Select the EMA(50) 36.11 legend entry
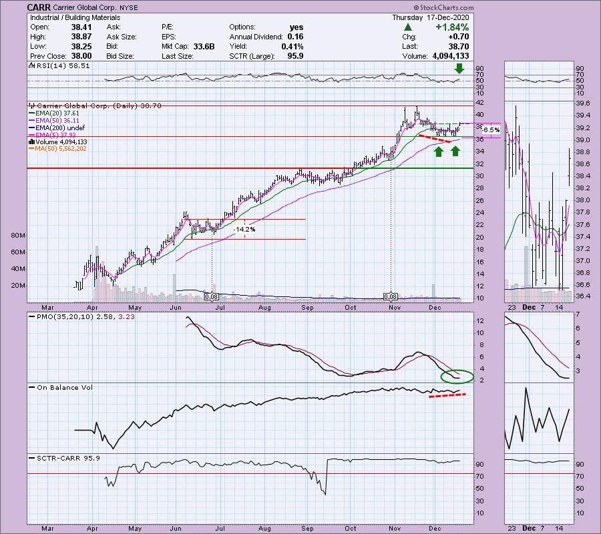 [54, 121]
